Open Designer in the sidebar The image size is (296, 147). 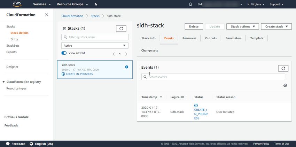(x=12, y=67)
